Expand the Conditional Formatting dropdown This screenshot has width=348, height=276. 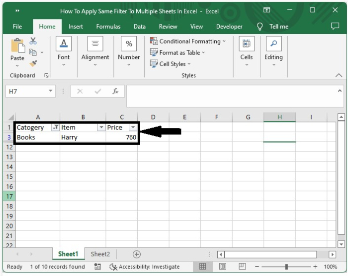coord(224,41)
